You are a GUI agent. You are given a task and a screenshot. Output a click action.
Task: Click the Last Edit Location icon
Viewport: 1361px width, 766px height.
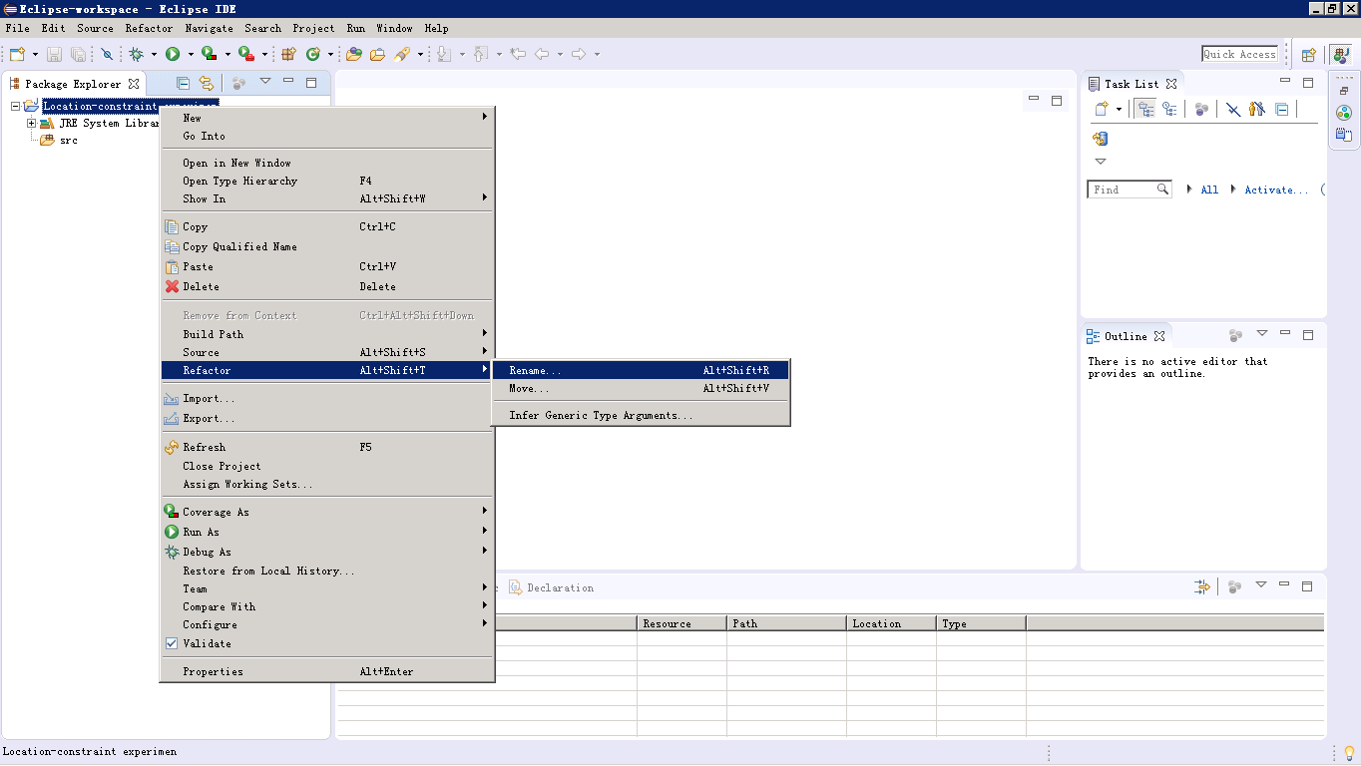tap(518, 54)
